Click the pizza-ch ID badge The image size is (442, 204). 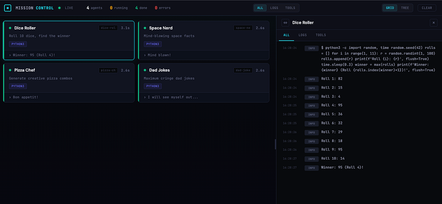(108, 70)
